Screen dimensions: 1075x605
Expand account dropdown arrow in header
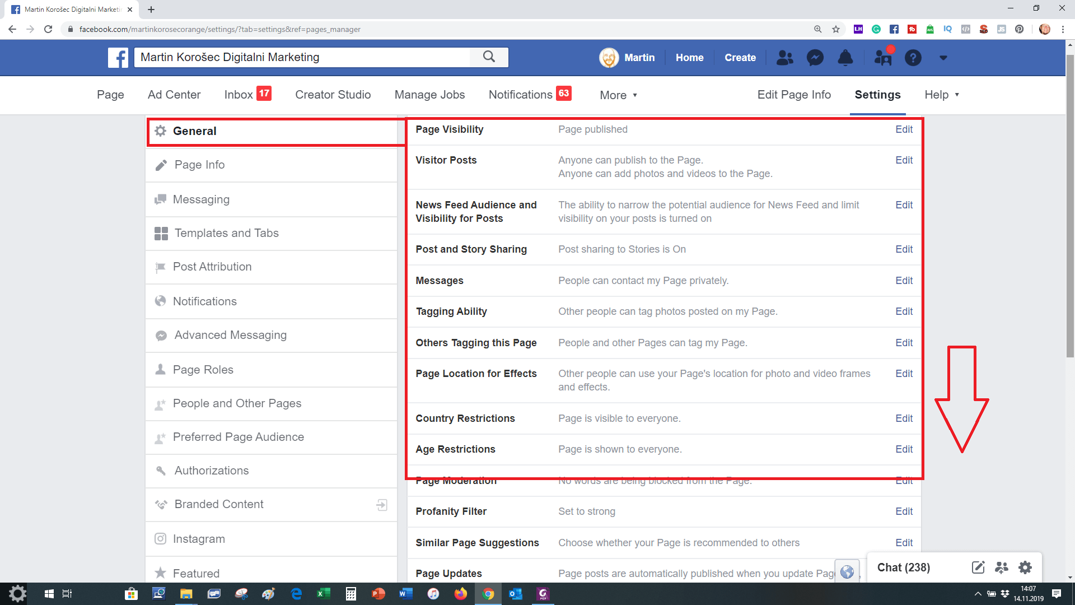click(x=943, y=58)
